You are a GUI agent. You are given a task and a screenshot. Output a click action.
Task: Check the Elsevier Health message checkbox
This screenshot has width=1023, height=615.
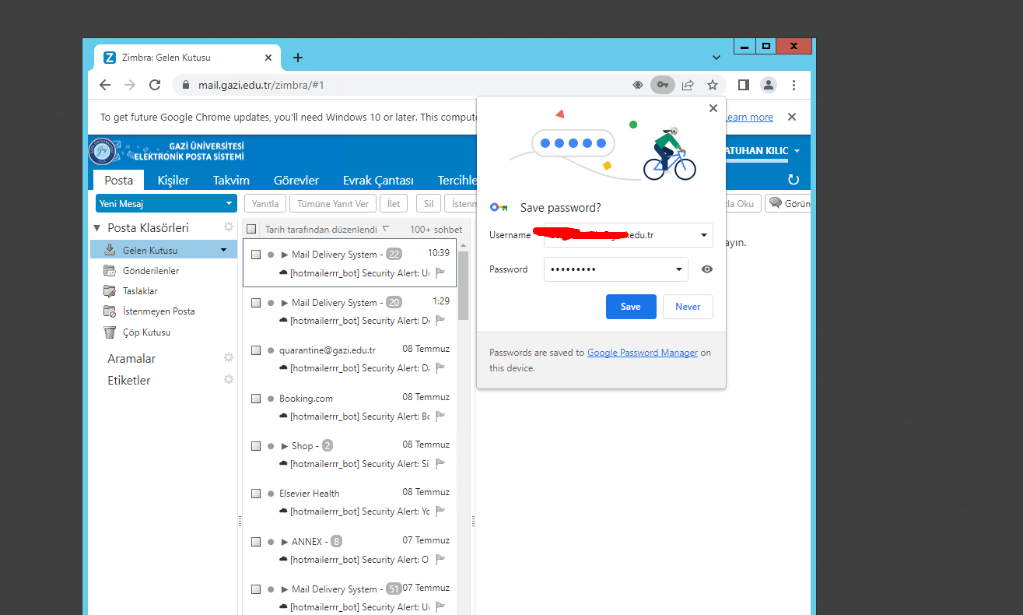click(256, 494)
